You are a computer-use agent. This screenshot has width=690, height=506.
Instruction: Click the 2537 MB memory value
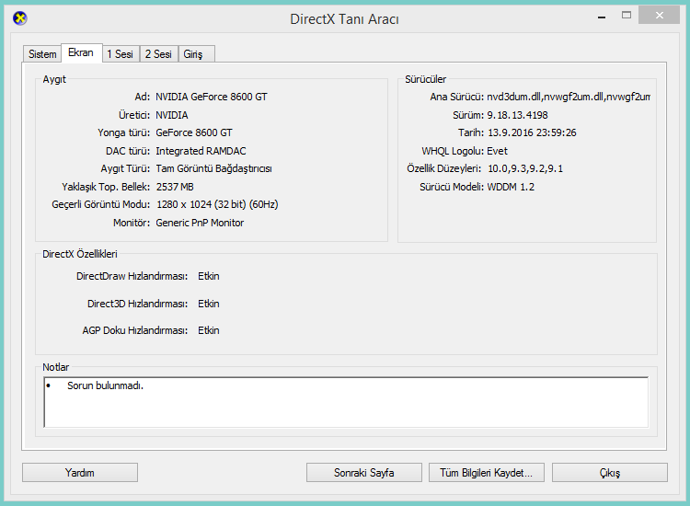175,187
